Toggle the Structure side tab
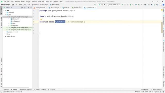Image resolution: width=165 pixels, height=93 pixels. tap(1, 61)
